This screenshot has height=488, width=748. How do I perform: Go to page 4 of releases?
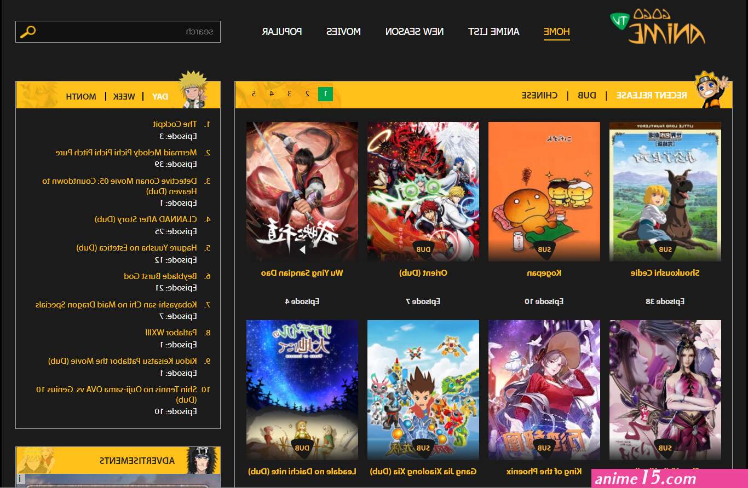[x=272, y=94]
